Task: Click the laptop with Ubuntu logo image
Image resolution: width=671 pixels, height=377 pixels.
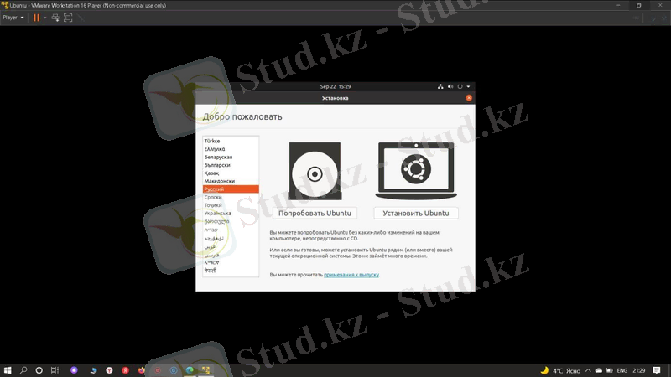Action: coord(416,171)
